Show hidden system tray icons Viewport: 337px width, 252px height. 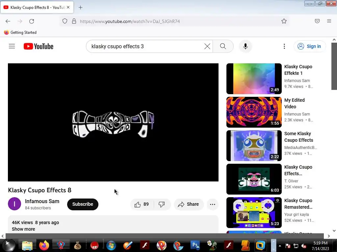pyautogui.click(x=280, y=246)
